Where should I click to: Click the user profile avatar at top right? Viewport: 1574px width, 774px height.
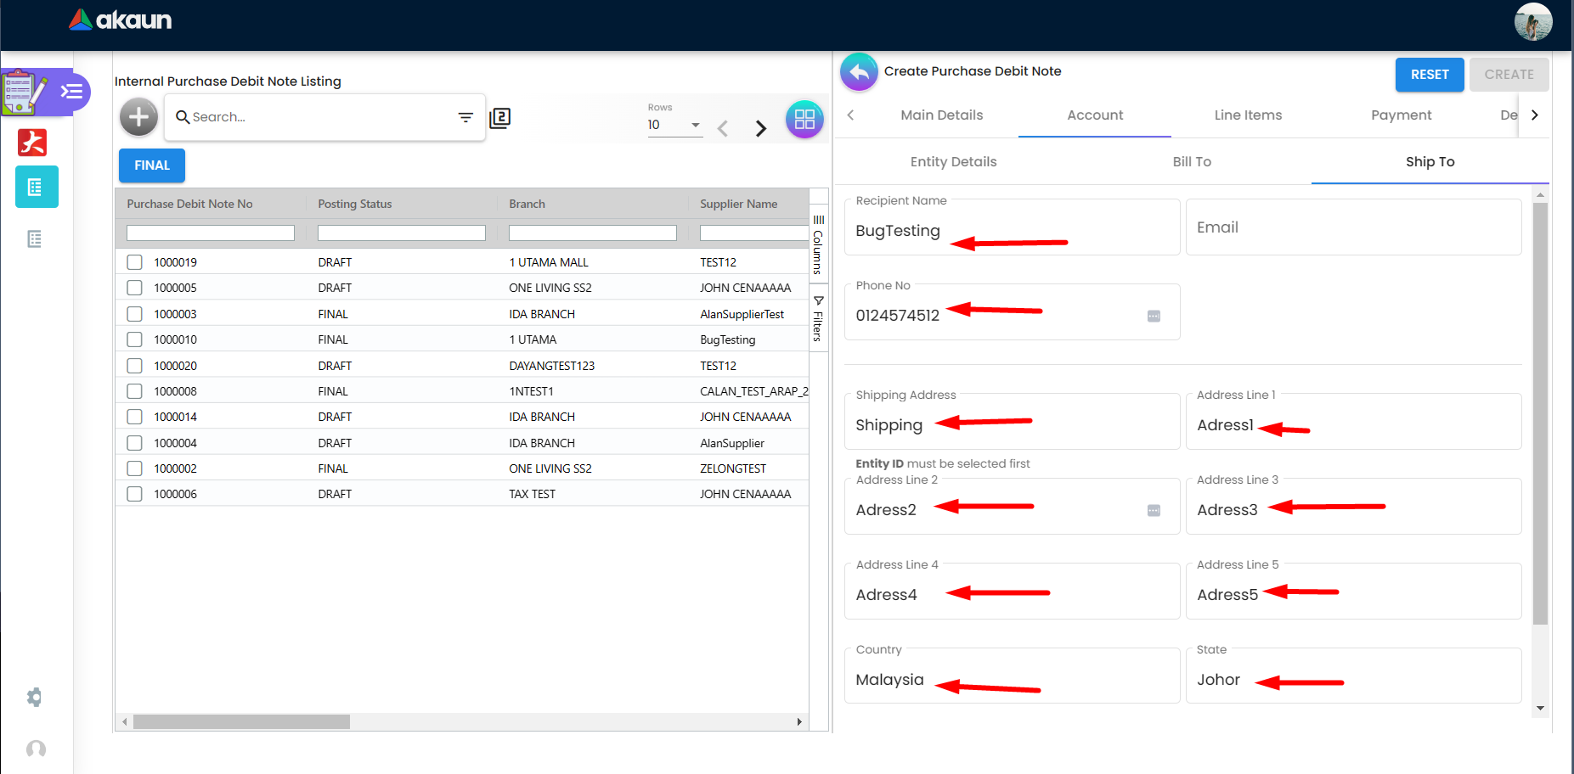click(x=1532, y=21)
